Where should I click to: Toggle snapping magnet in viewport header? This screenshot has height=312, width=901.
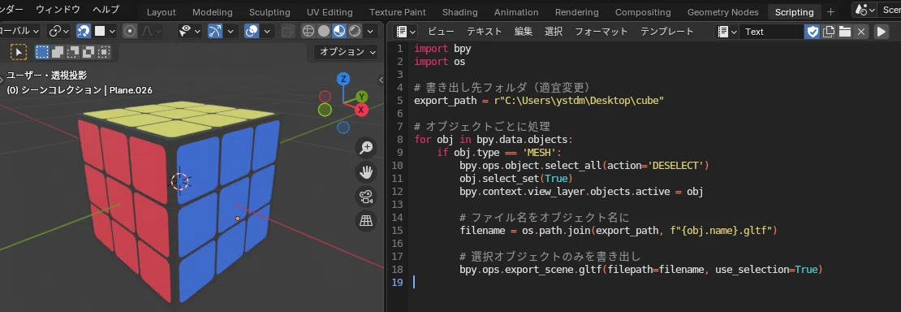click(x=84, y=31)
